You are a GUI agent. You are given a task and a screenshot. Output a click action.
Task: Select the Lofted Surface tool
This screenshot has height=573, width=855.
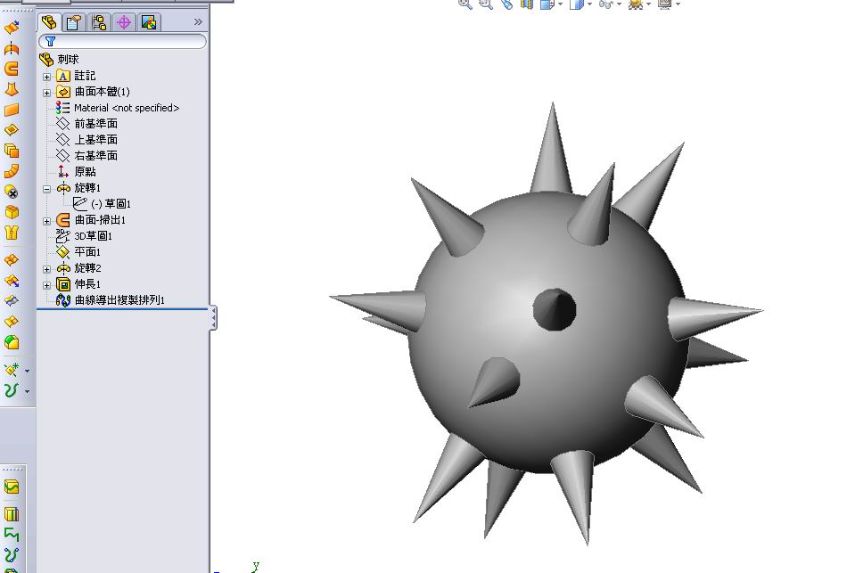tap(12, 89)
